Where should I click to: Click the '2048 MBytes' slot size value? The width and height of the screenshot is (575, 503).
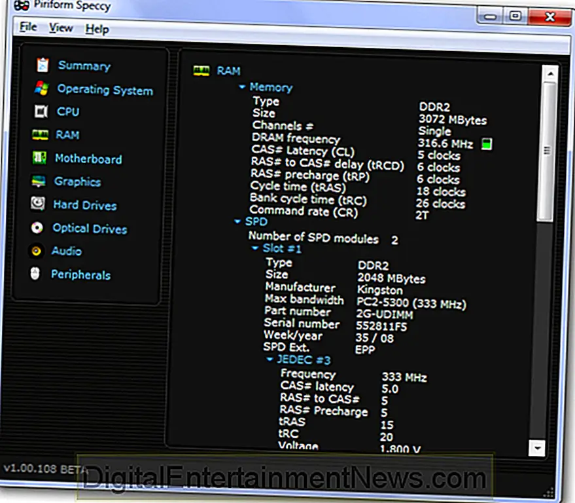pos(392,278)
